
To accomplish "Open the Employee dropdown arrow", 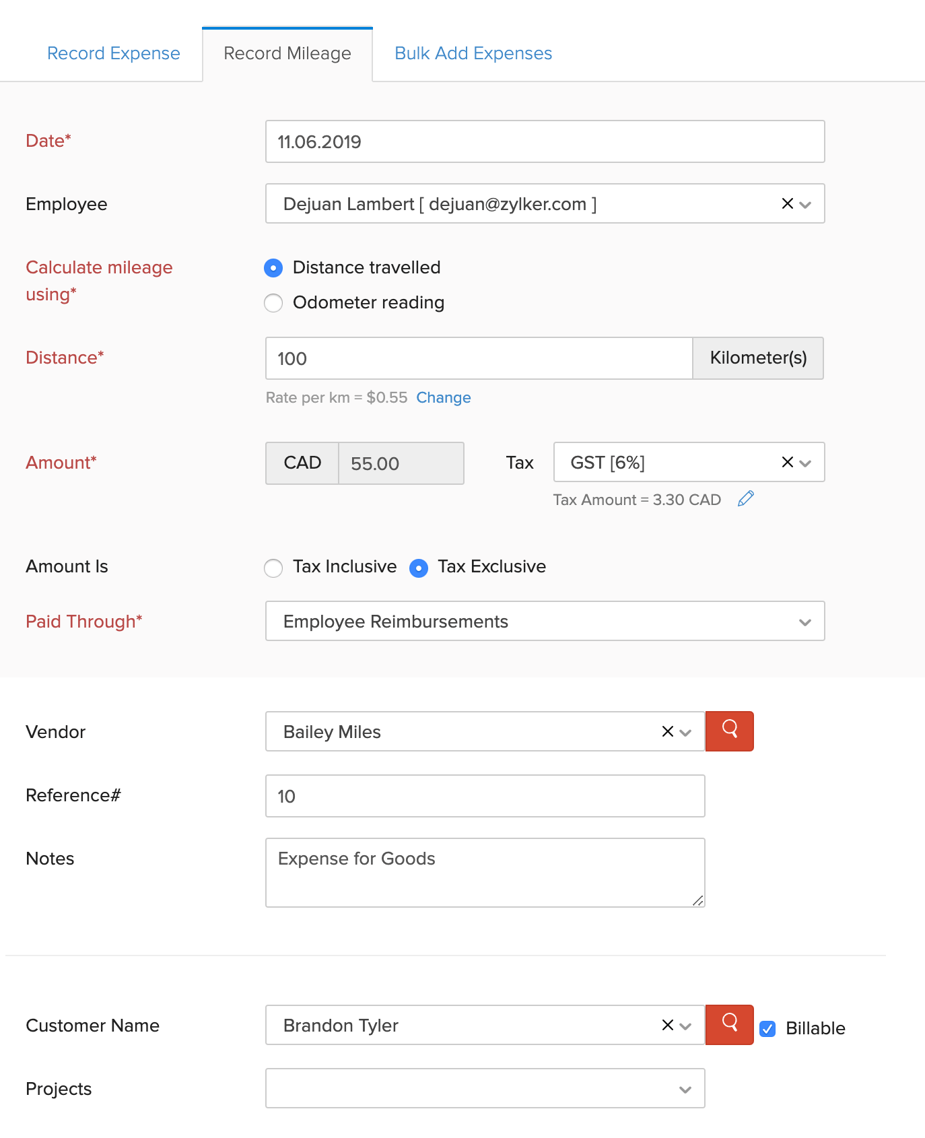I will (806, 205).
